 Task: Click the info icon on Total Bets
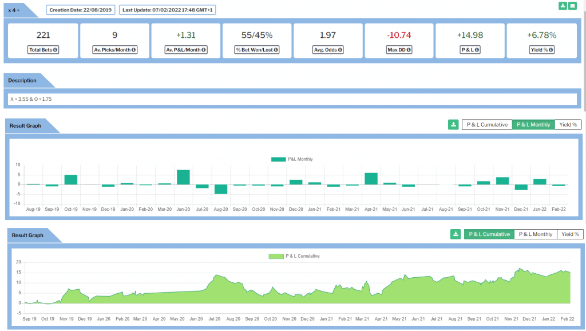pyautogui.click(x=56, y=50)
